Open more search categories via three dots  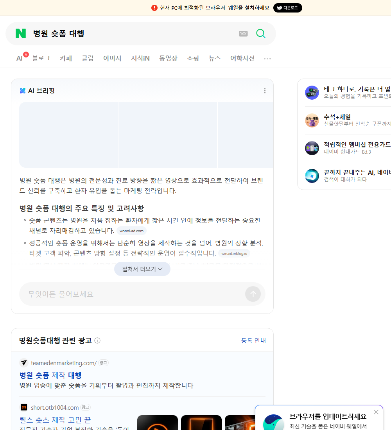pyautogui.click(x=267, y=58)
